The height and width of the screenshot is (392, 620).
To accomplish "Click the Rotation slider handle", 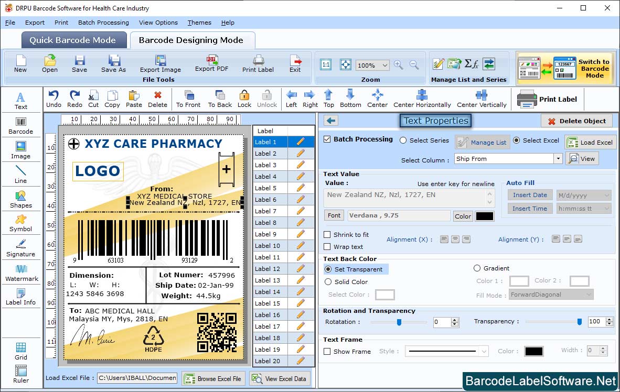I will [x=399, y=322].
